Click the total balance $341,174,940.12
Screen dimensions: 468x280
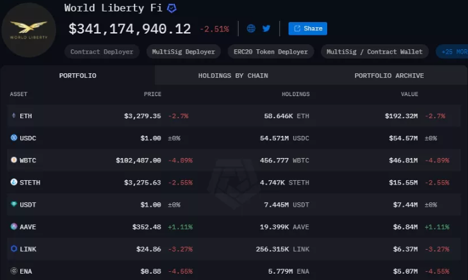[129, 29]
